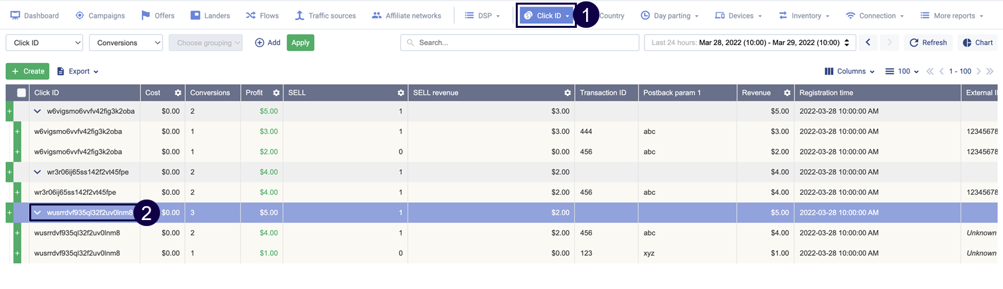The image size is (1003, 289).
Task: Open the Export dropdown menu
Action: click(78, 72)
